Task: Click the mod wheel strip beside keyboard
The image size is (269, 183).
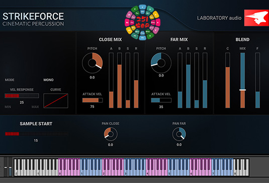Action: coord(10,167)
